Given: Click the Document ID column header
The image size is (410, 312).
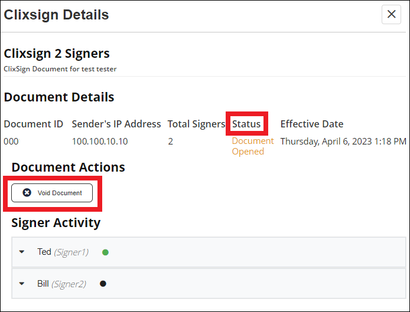Looking at the screenshot, I should [33, 124].
